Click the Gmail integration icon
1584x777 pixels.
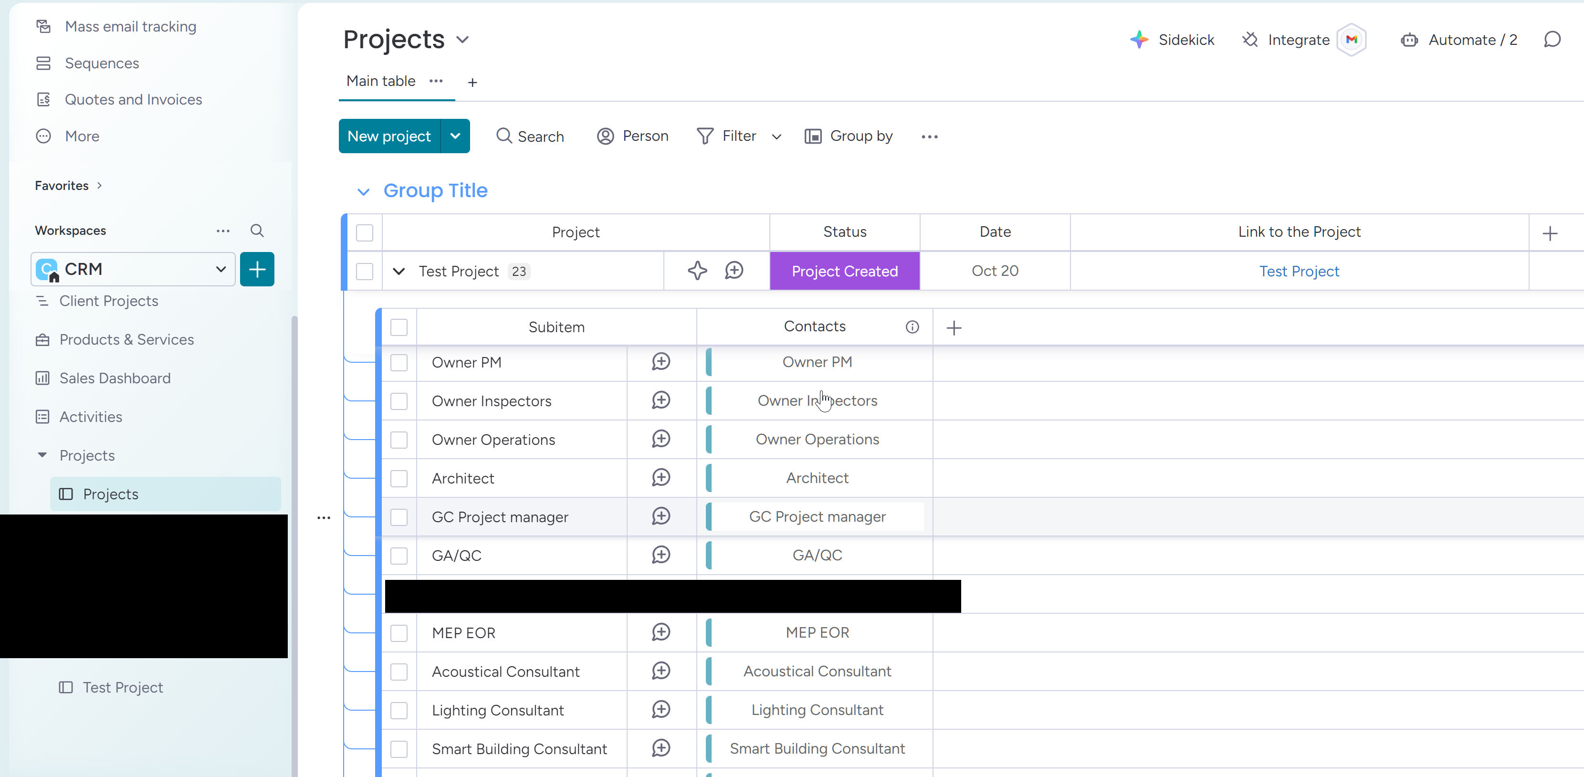(x=1352, y=40)
